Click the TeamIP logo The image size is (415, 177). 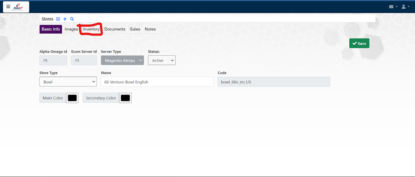click(x=18, y=7)
